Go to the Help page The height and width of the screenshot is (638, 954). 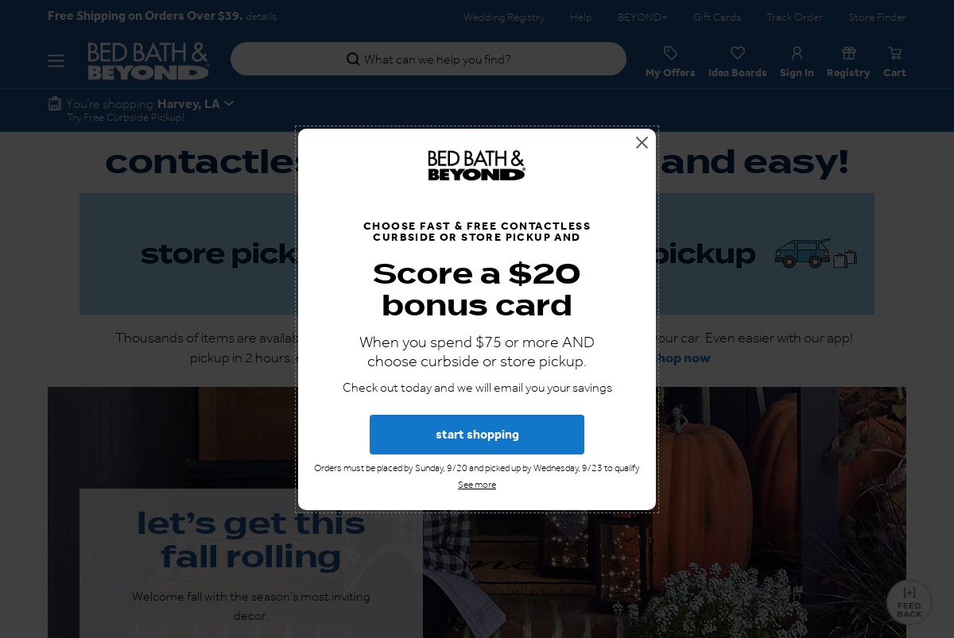[x=581, y=17]
